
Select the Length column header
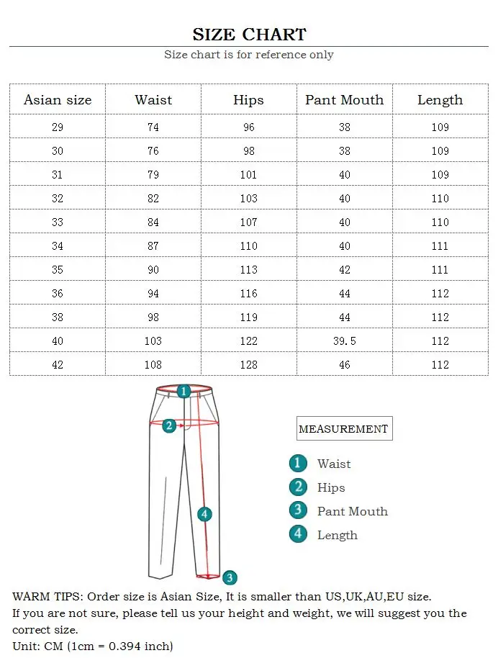(440, 99)
